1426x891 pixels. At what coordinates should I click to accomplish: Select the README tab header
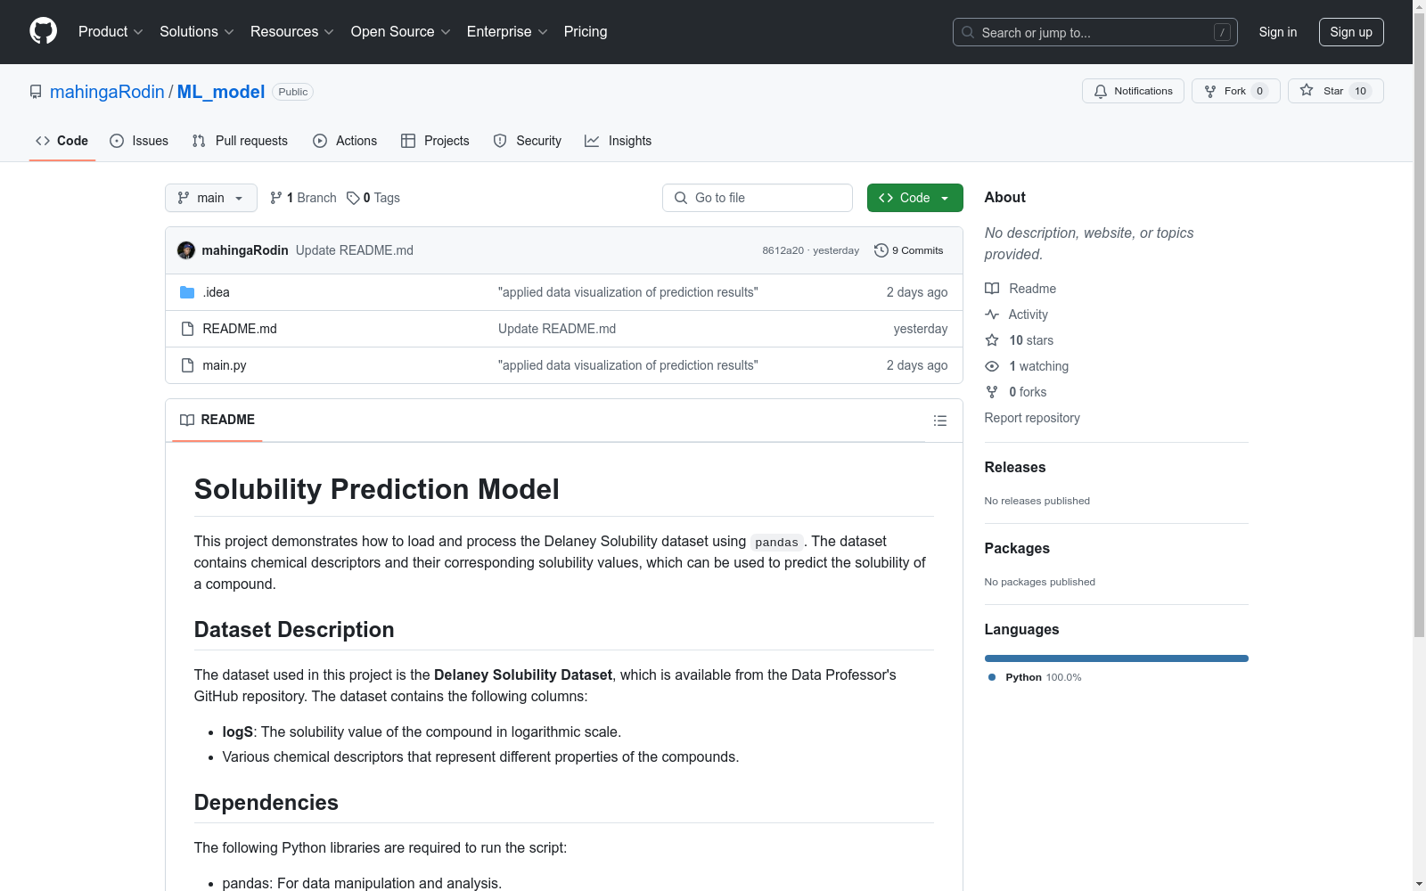point(217,420)
